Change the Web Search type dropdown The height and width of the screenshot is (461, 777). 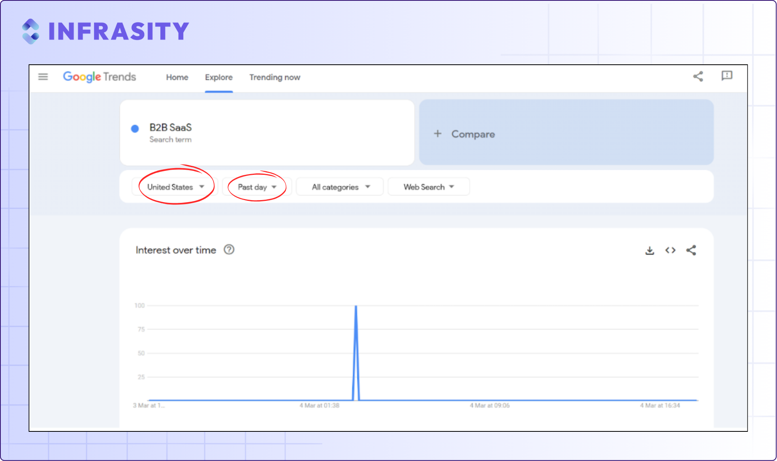point(429,187)
